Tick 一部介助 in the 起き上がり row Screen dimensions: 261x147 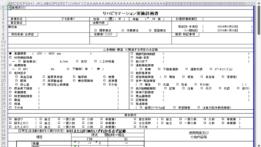click(x=59, y=123)
